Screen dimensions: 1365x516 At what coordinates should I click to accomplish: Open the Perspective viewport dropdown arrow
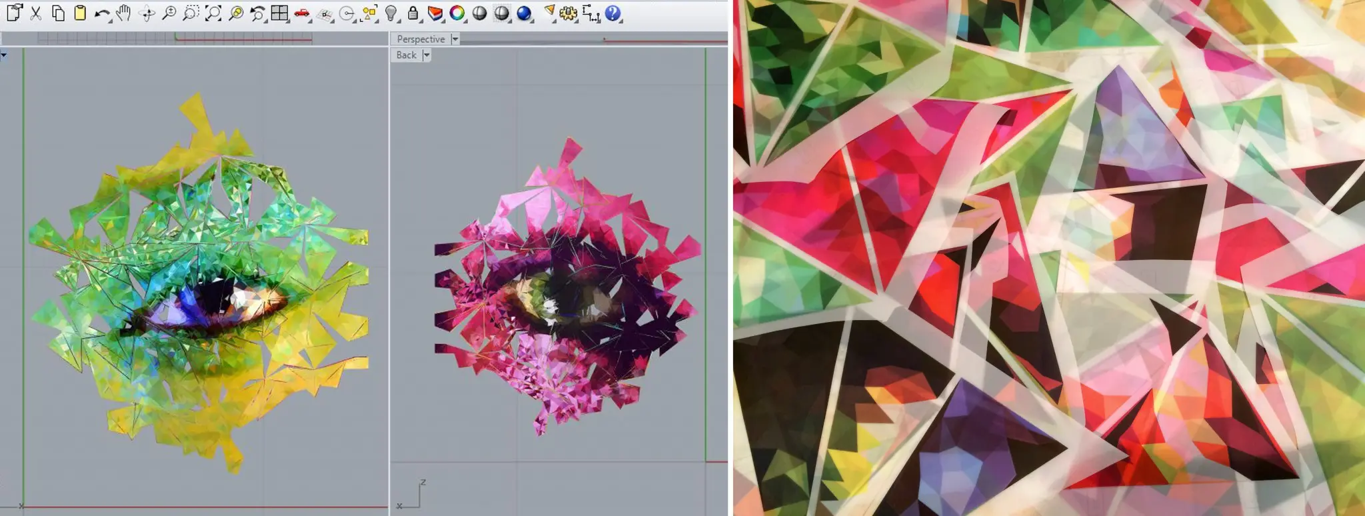coord(455,39)
